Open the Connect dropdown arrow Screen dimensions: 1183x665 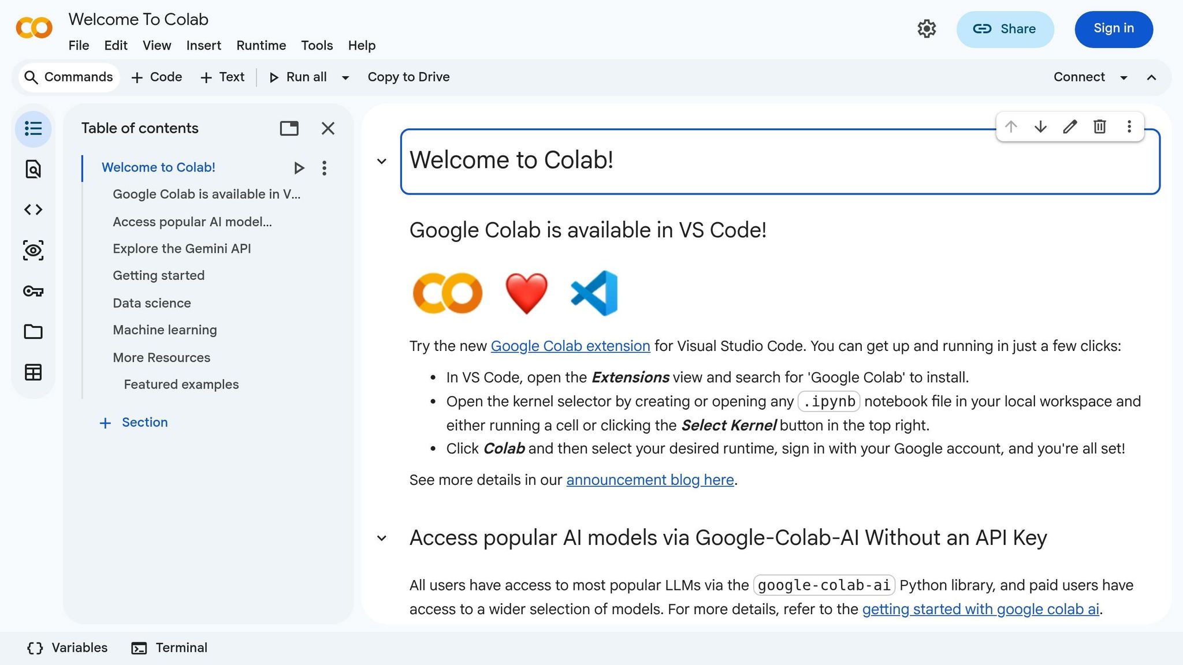click(x=1124, y=77)
